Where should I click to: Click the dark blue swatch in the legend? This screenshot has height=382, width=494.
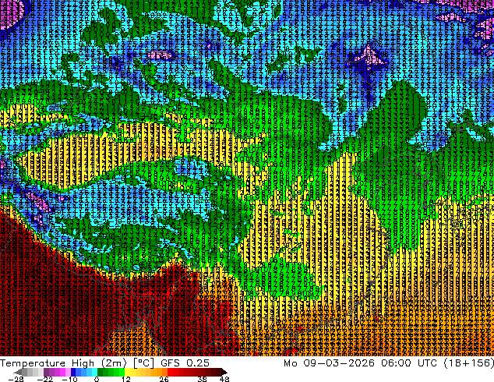[73, 372]
